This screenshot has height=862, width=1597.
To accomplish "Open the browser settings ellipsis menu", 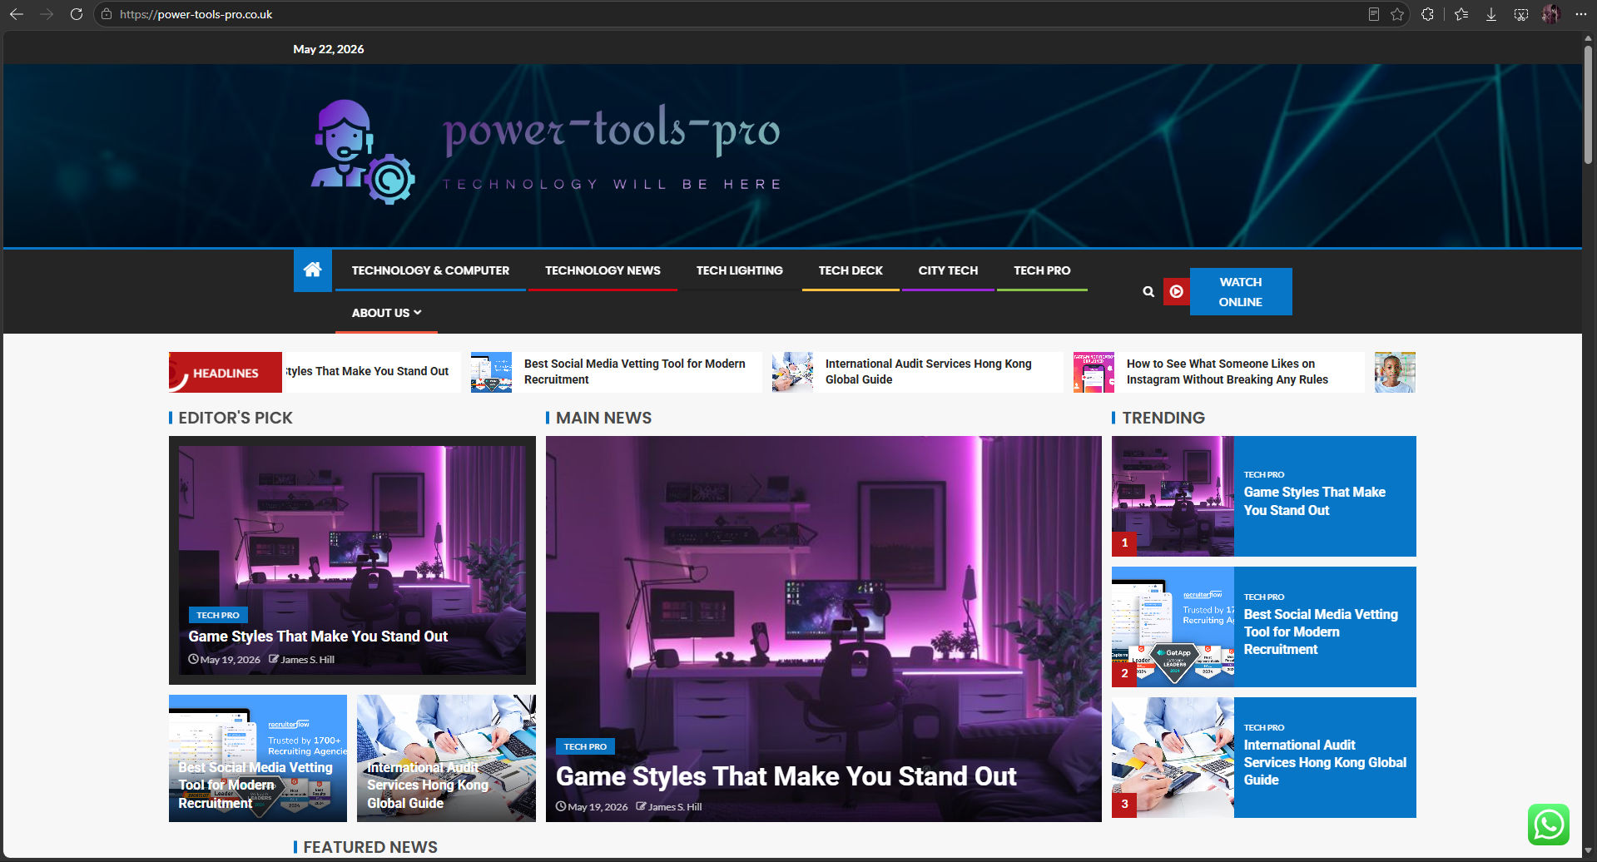I will (1580, 14).
